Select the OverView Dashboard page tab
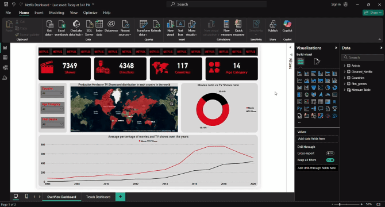This screenshot has width=385, height=207. [x=61, y=197]
